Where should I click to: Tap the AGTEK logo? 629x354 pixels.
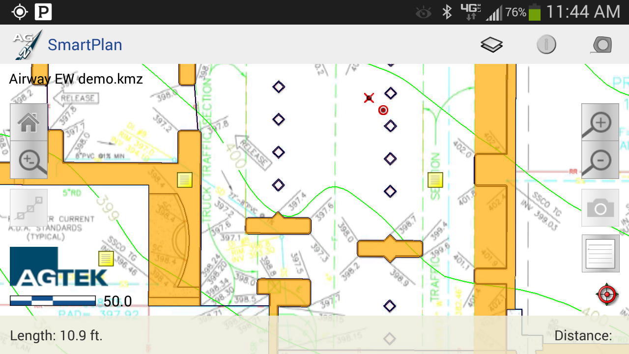58,266
